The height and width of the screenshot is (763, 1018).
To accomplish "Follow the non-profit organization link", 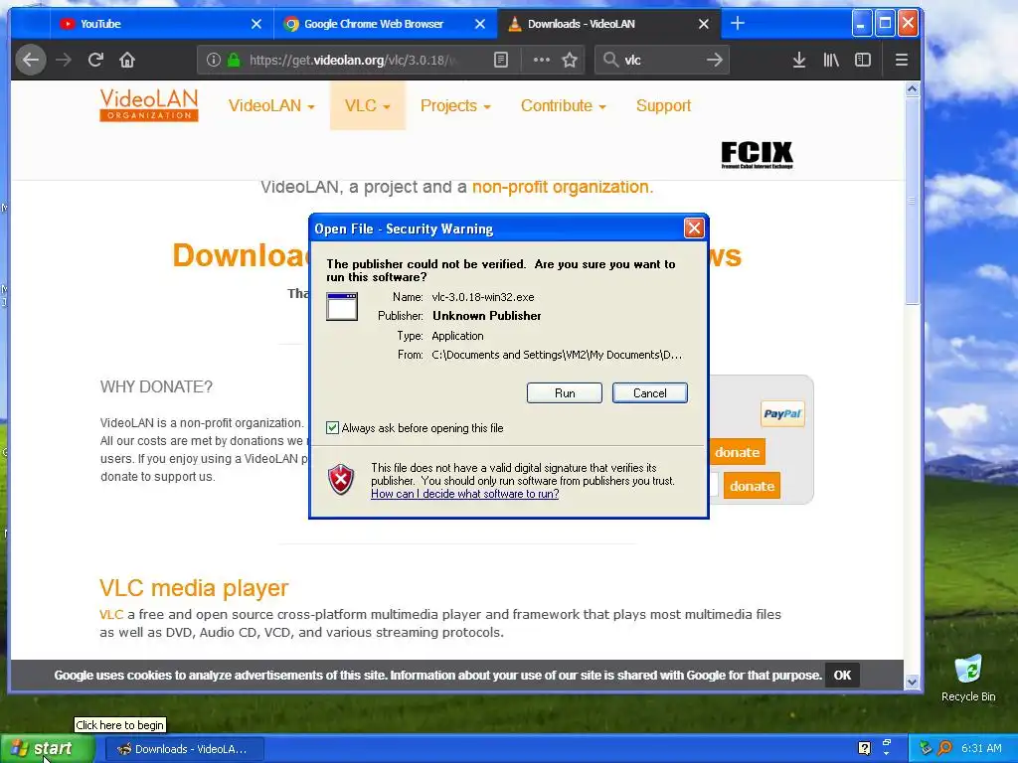I will [563, 187].
